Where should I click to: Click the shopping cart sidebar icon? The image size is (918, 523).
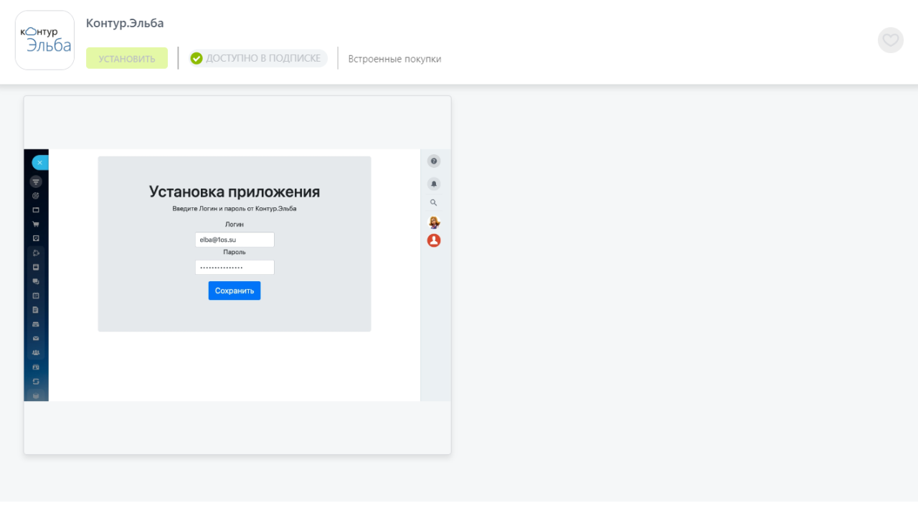coord(36,224)
